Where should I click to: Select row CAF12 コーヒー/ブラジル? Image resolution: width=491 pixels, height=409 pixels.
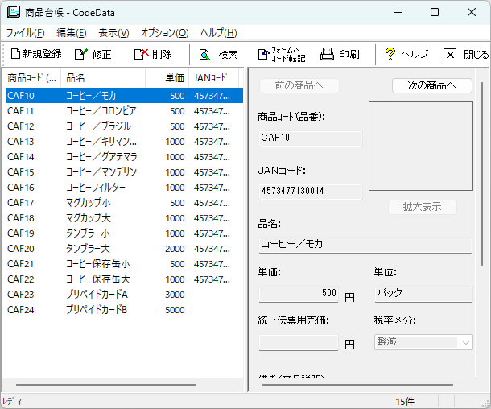pyautogui.click(x=124, y=126)
